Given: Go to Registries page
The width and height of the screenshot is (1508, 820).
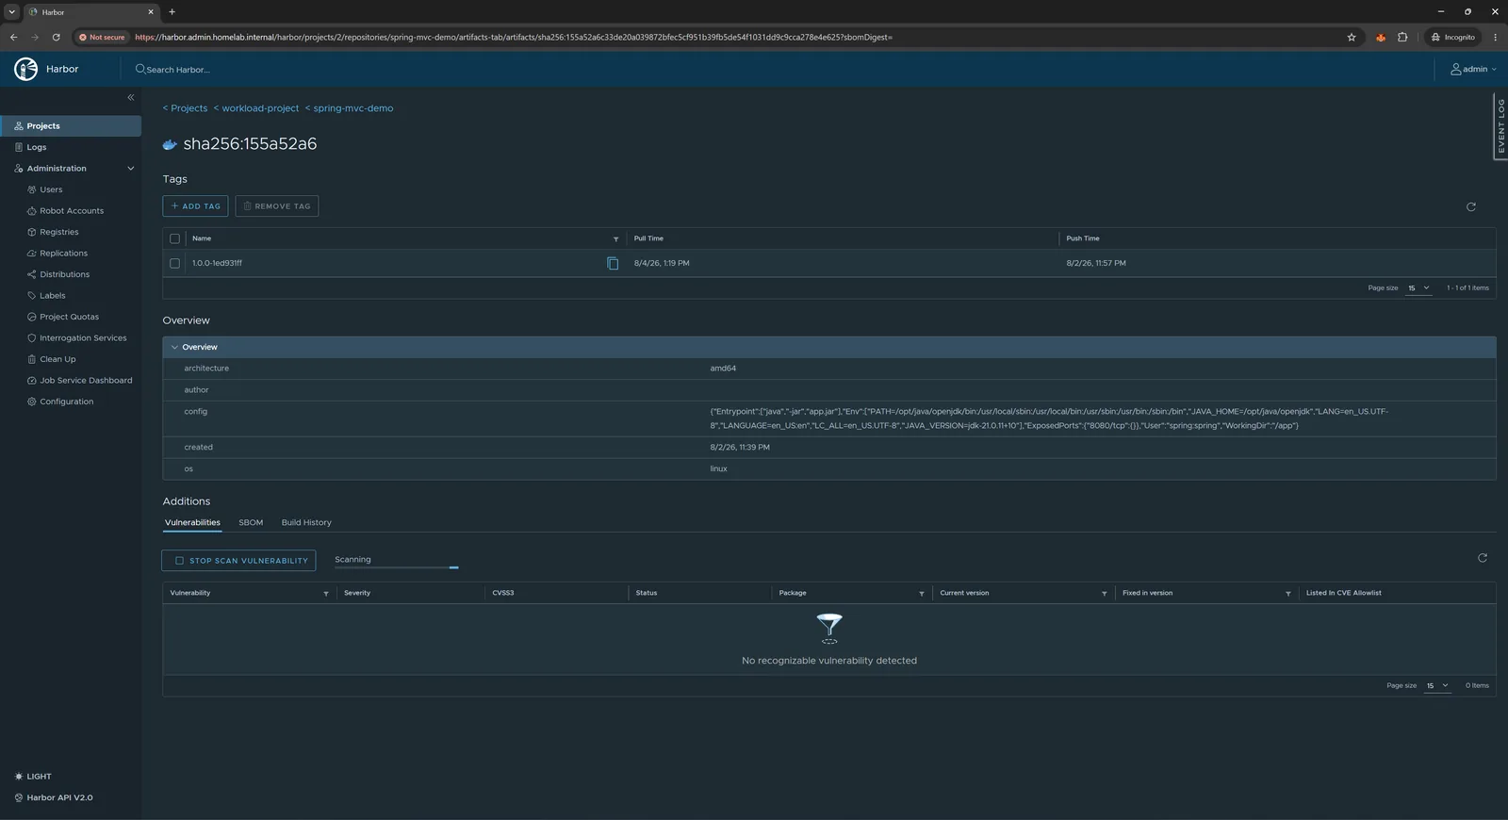Looking at the screenshot, I should coord(58,232).
